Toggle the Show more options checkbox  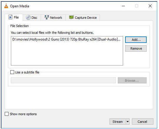tap(6, 114)
